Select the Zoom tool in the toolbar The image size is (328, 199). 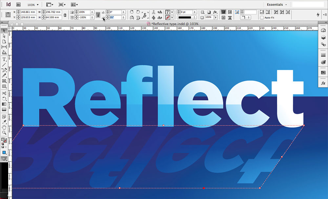pyautogui.click(x=4, y=132)
